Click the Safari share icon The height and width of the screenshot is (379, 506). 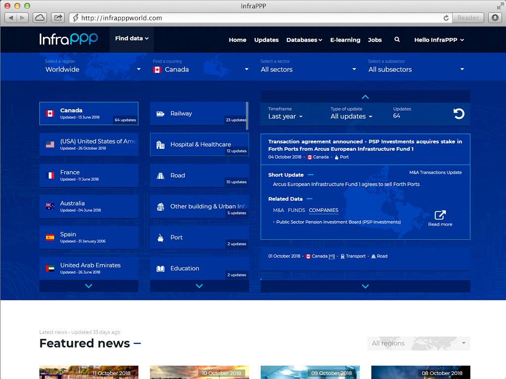[58, 18]
